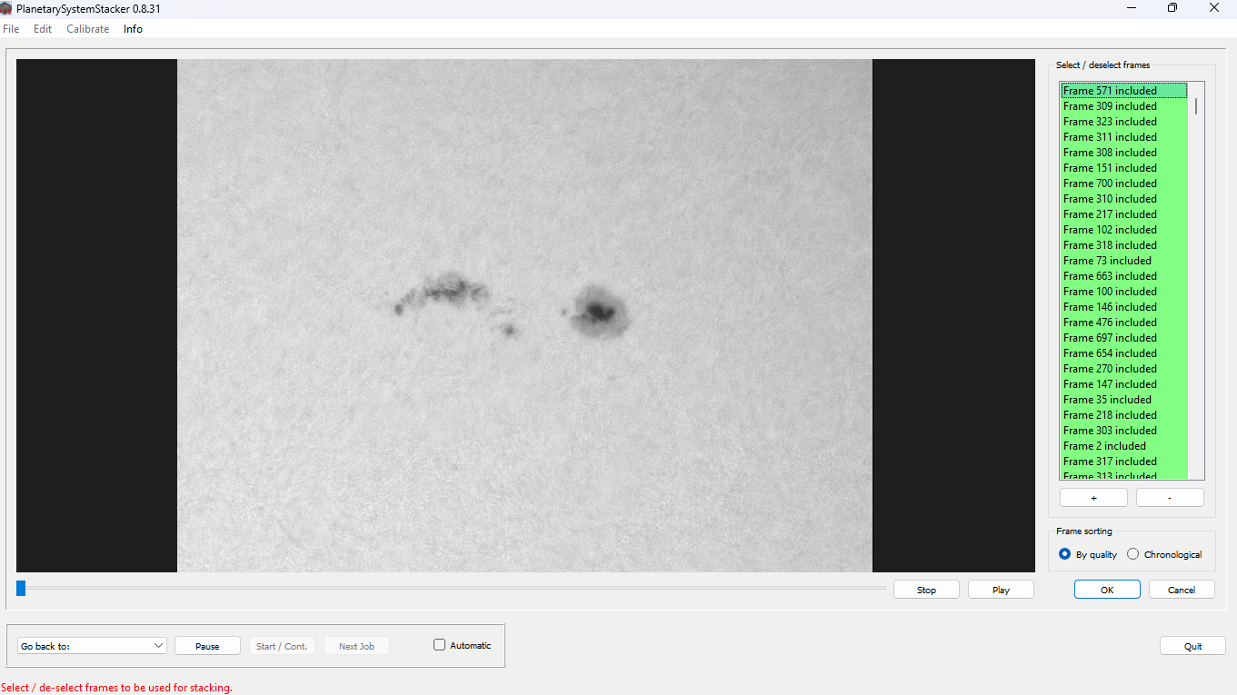Image resolution: width=1237 pixels, height=695 pixels.
Task: Click the Play button
Action: coord(1001,590)
